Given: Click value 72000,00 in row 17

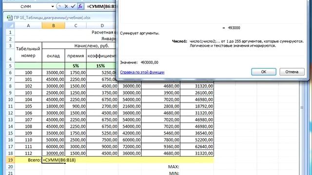Looking at the screenshot, I should pos(130,147).
